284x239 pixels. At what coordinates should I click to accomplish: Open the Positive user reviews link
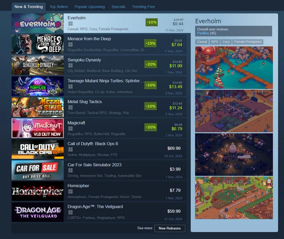203,33
